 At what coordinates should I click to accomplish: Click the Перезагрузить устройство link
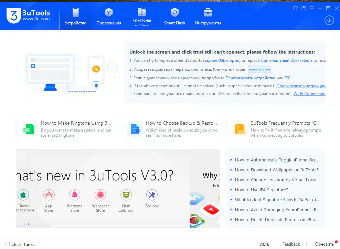pyautogui.click(x=250, y=78)
